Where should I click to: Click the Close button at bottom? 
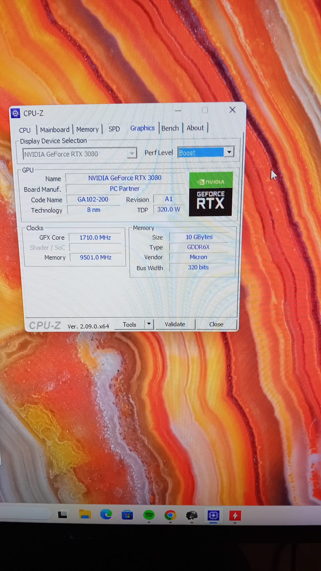coord(216,324)
